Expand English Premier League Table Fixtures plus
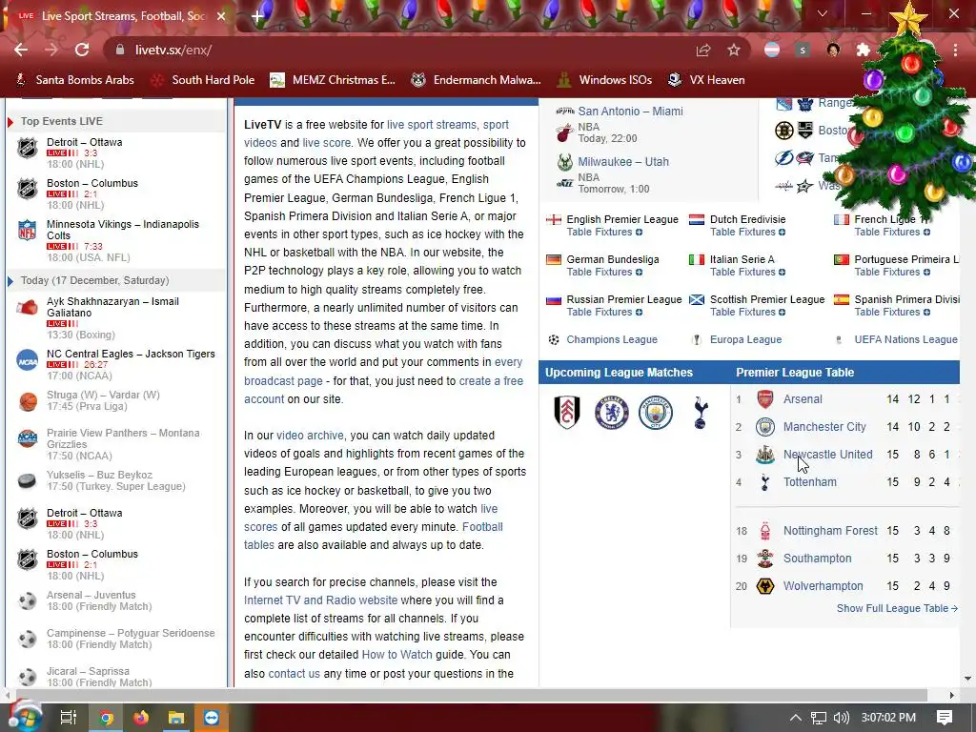The width and height of the screenshot is (976, 732). [640, 233]
